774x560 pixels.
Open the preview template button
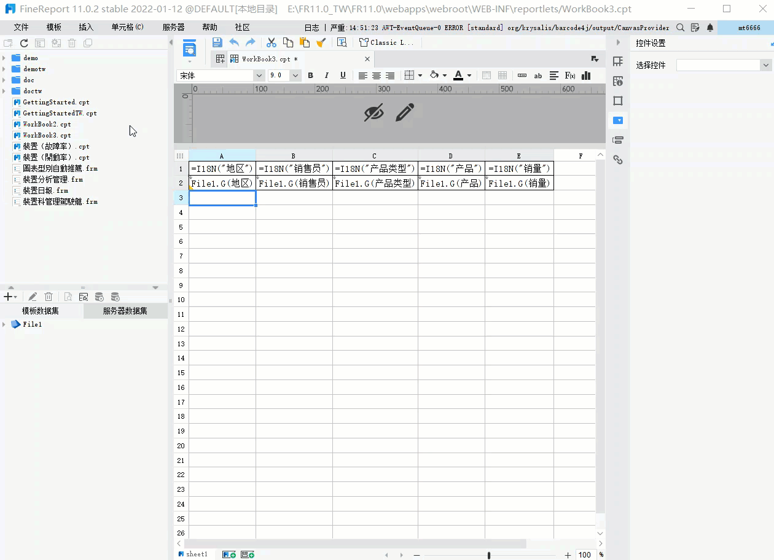coord(190,49)
